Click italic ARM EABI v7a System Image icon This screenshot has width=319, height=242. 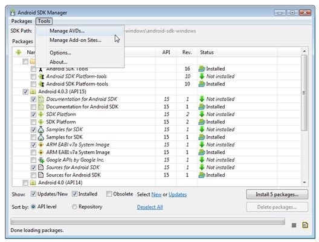tap(41, 145)
